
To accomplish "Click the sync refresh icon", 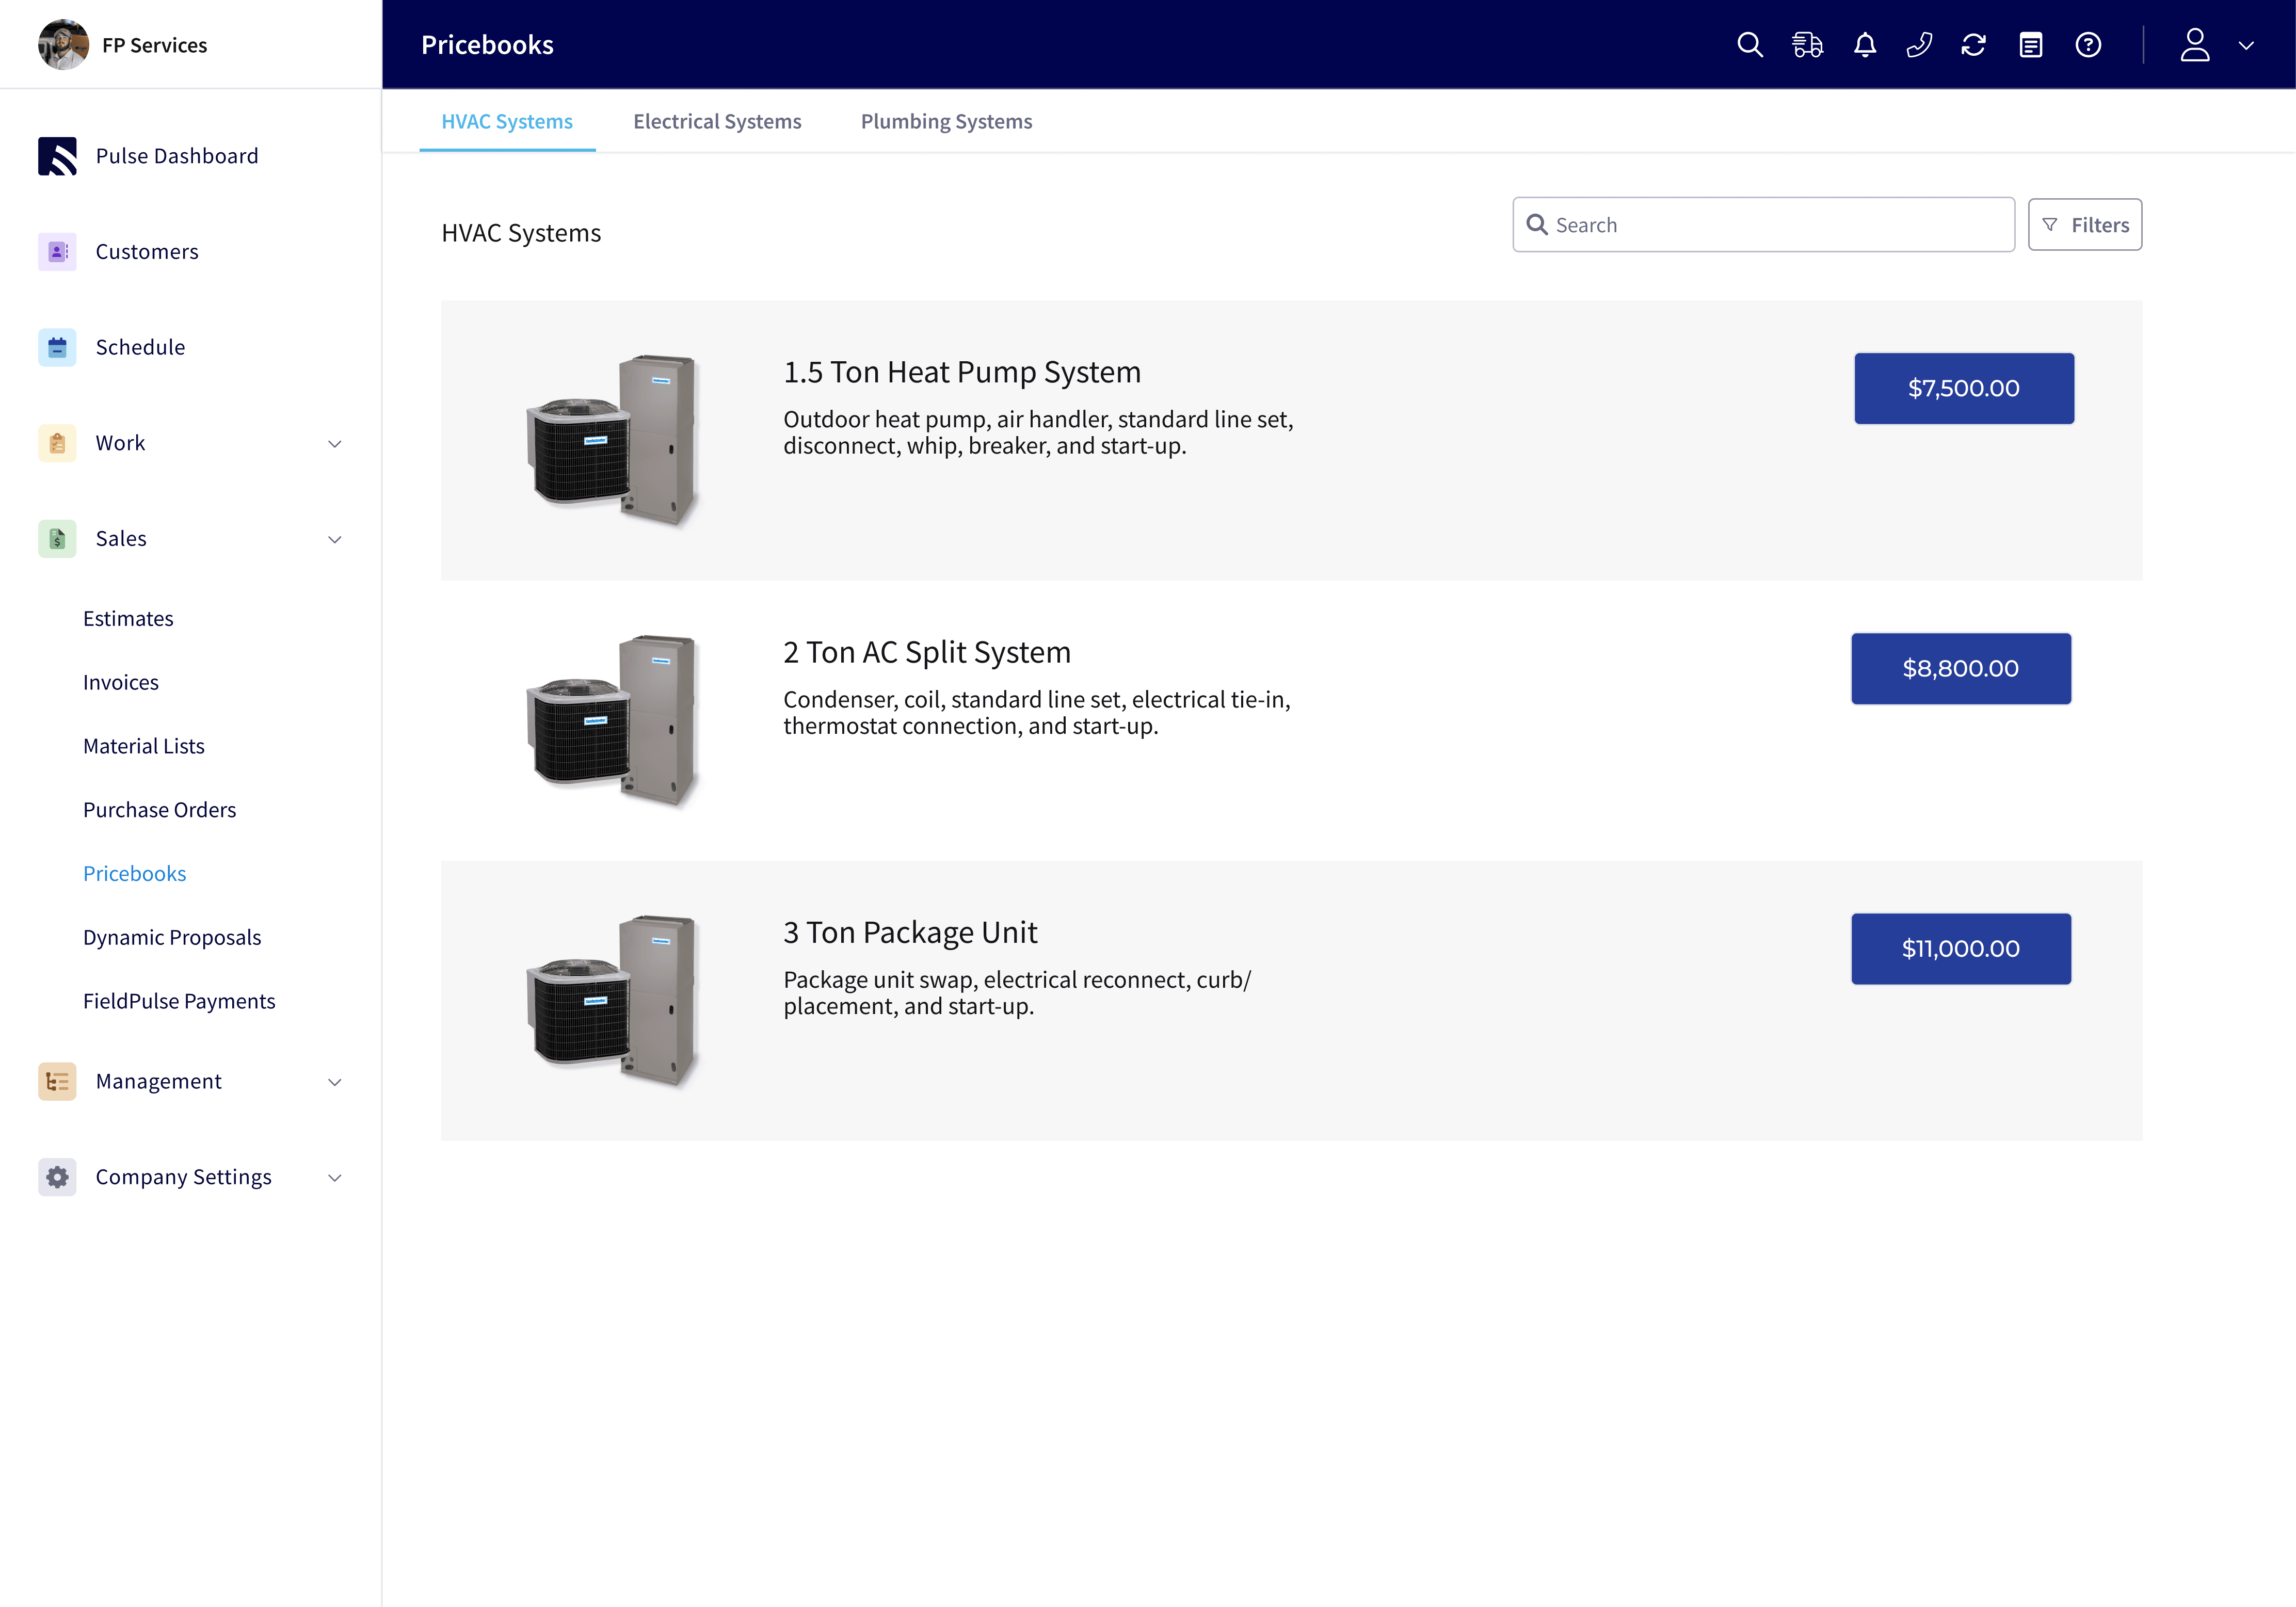I will tap(1973, 45).
